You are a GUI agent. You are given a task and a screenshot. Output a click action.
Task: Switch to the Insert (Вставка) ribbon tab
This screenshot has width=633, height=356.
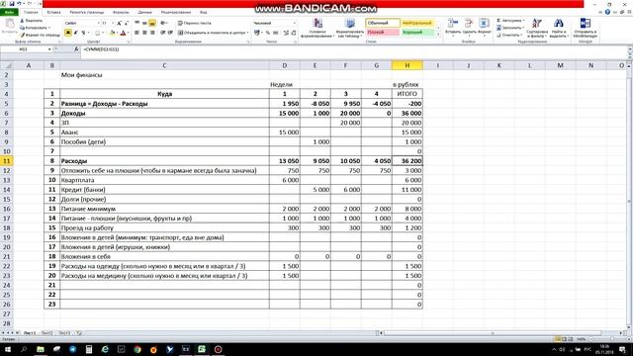(x=53, y=13)
